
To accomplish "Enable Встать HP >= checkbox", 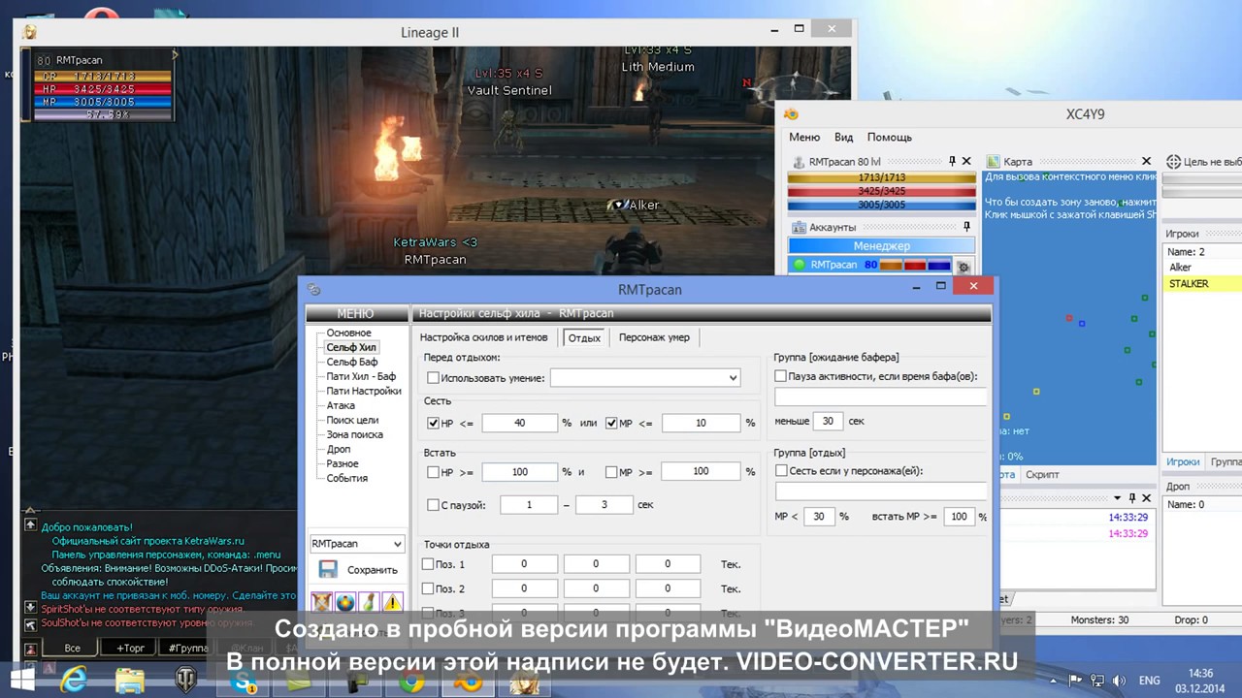I will coord(434,472).
